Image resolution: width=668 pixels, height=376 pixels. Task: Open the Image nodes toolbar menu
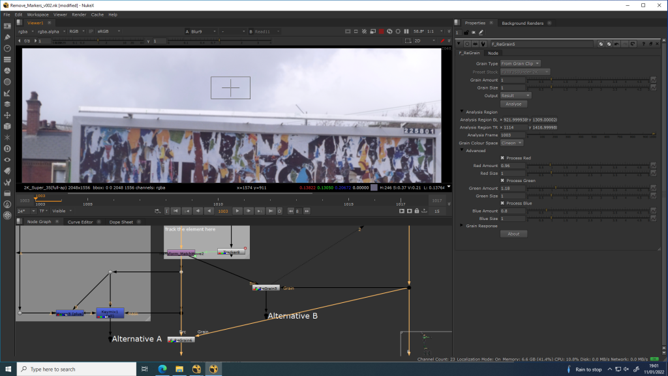(x=7, y=26)
